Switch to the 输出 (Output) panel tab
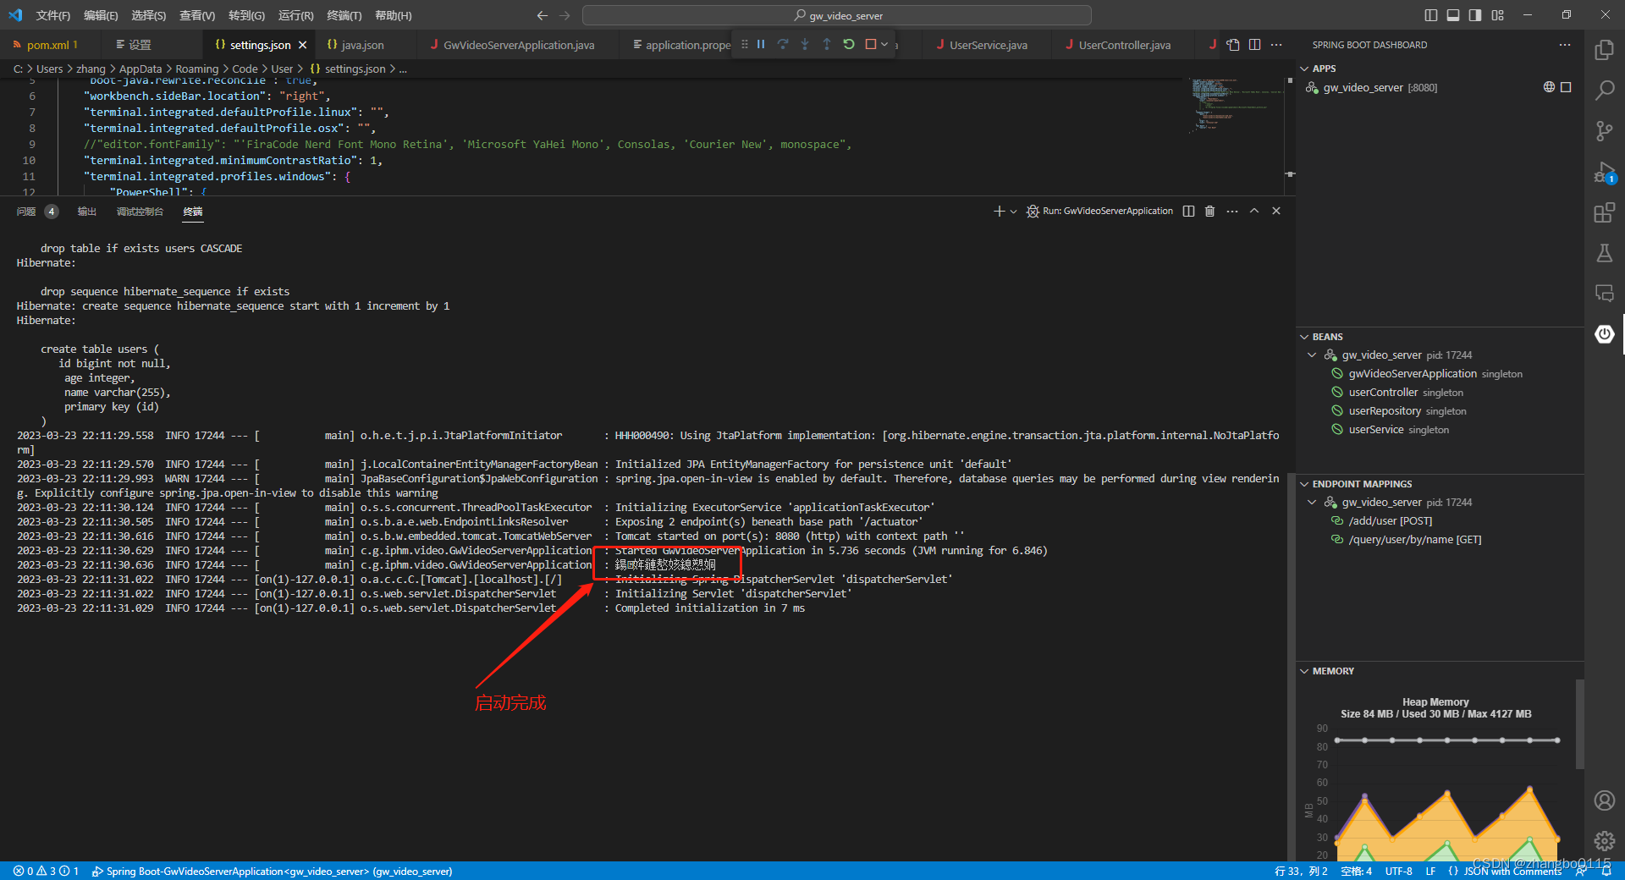Screen dimensions: 1625x880 click(x=86, y=212)
